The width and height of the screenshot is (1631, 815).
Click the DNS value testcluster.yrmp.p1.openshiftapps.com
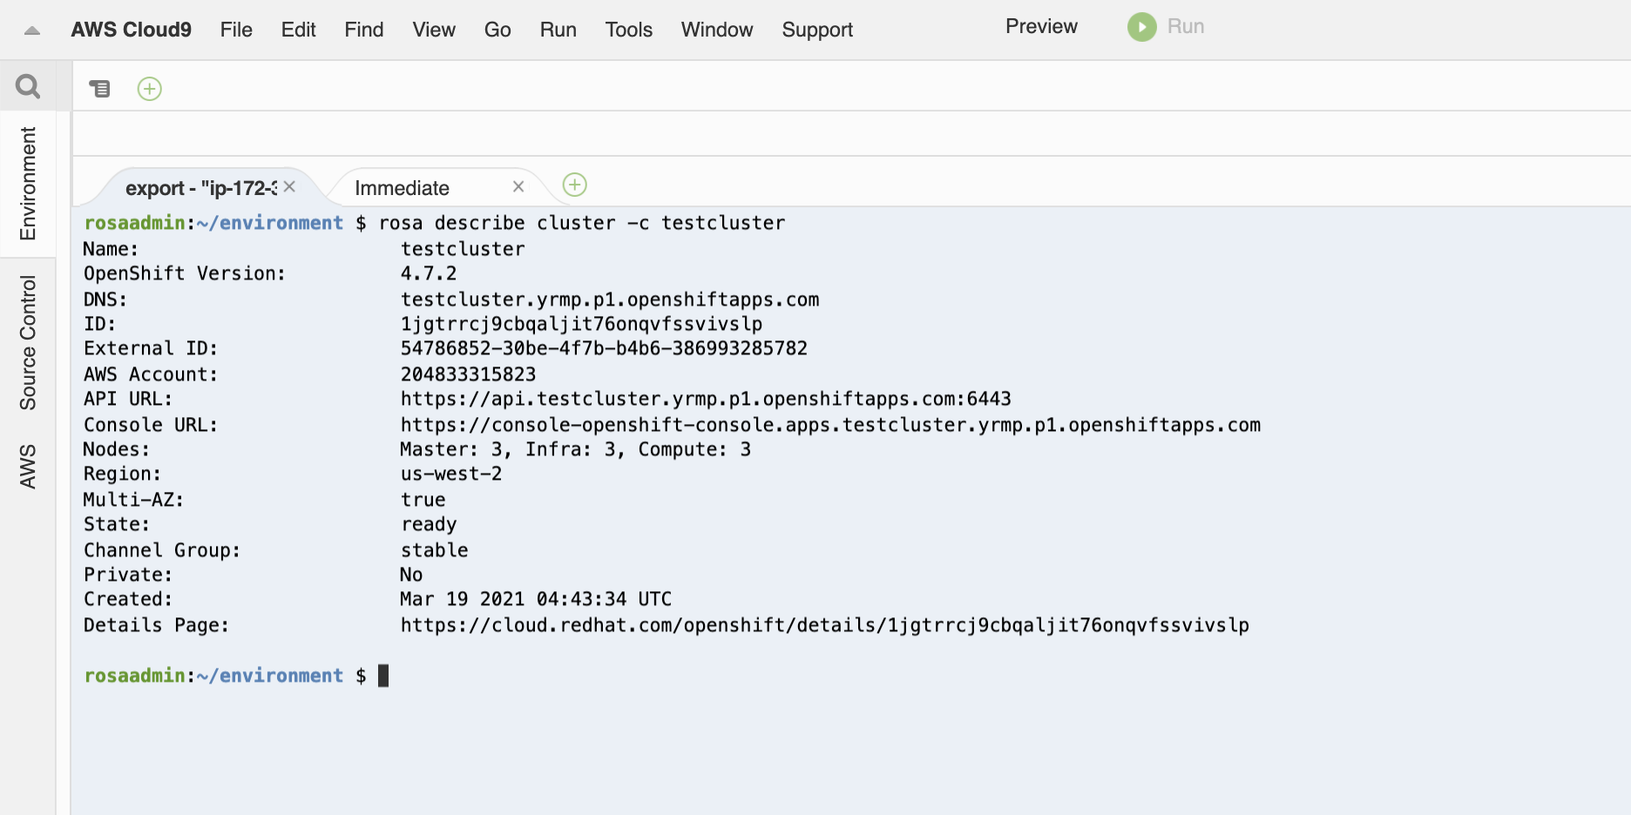coord(610,300)
